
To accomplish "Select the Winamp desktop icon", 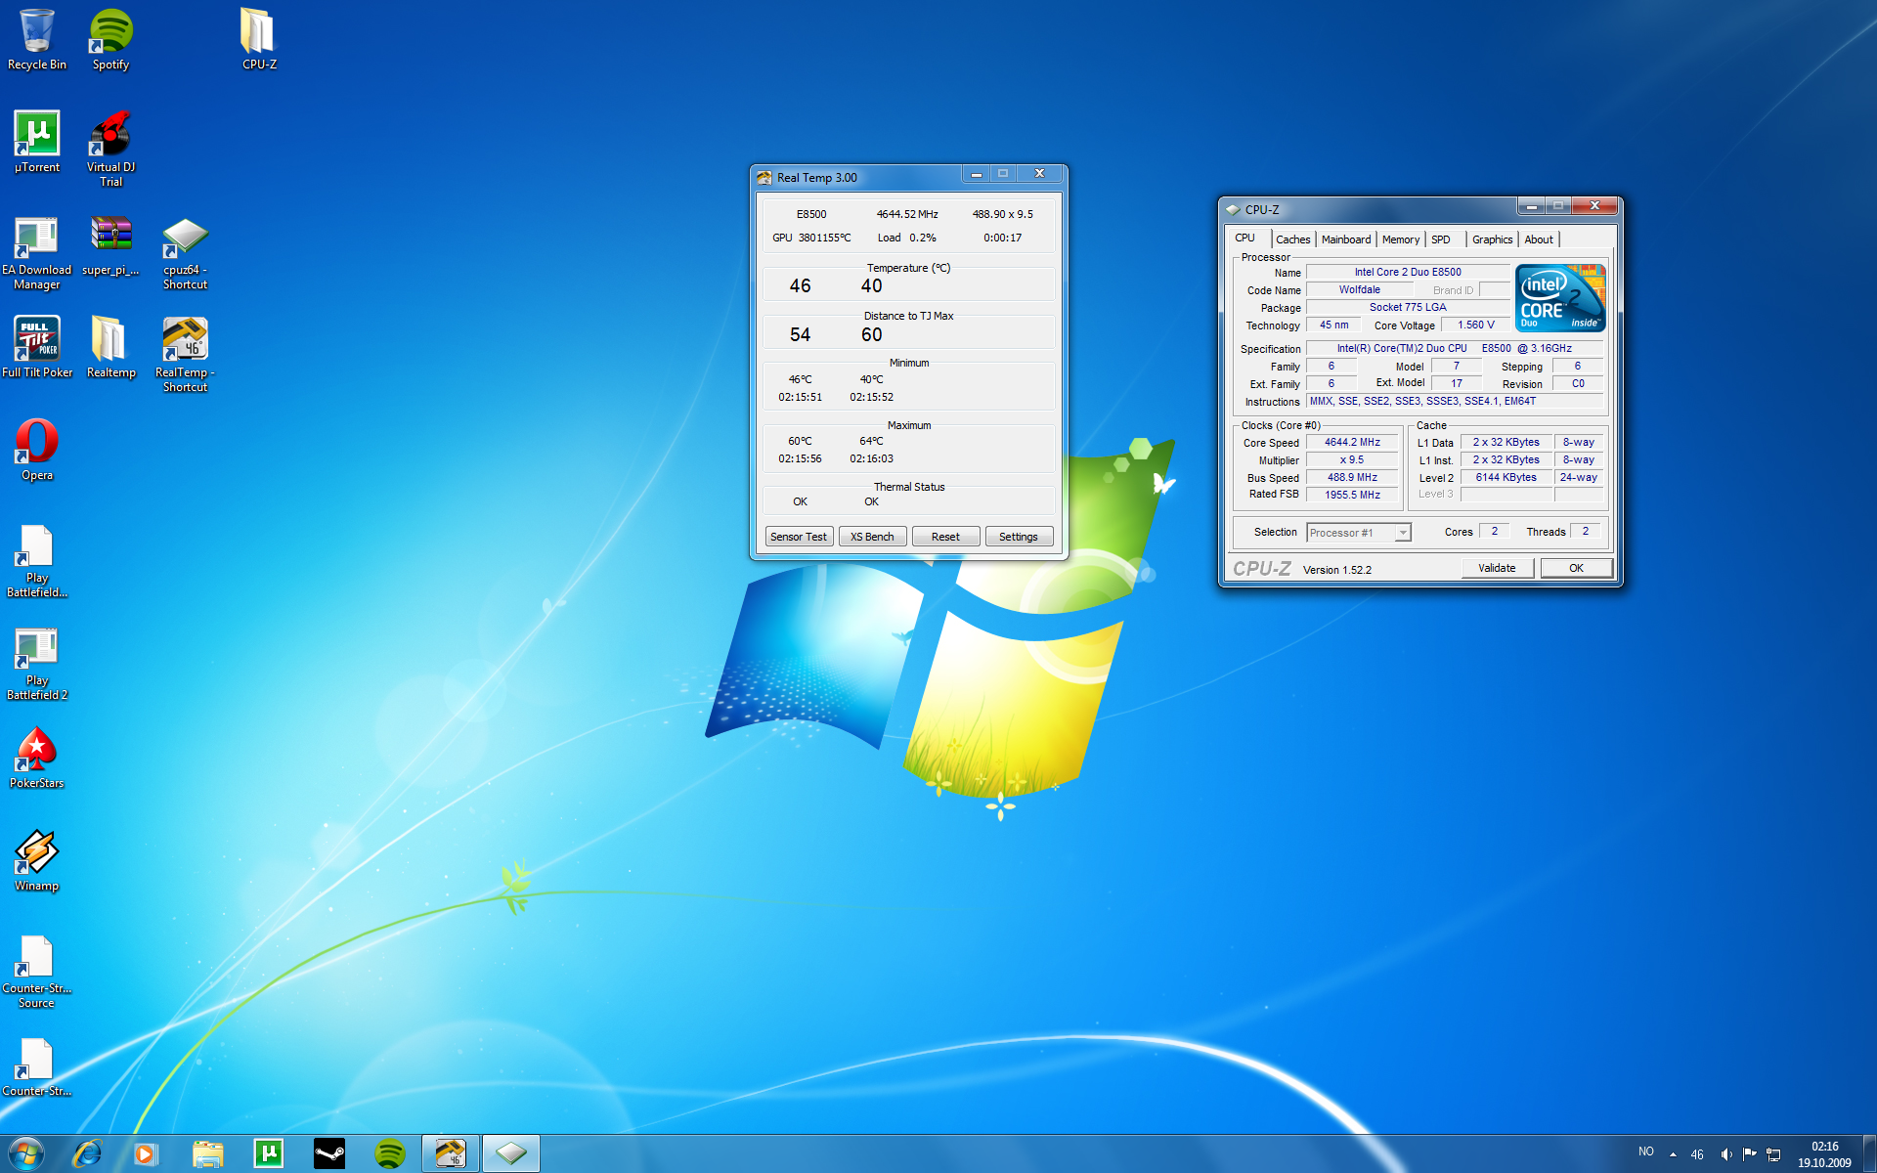I will coord(37,860).
